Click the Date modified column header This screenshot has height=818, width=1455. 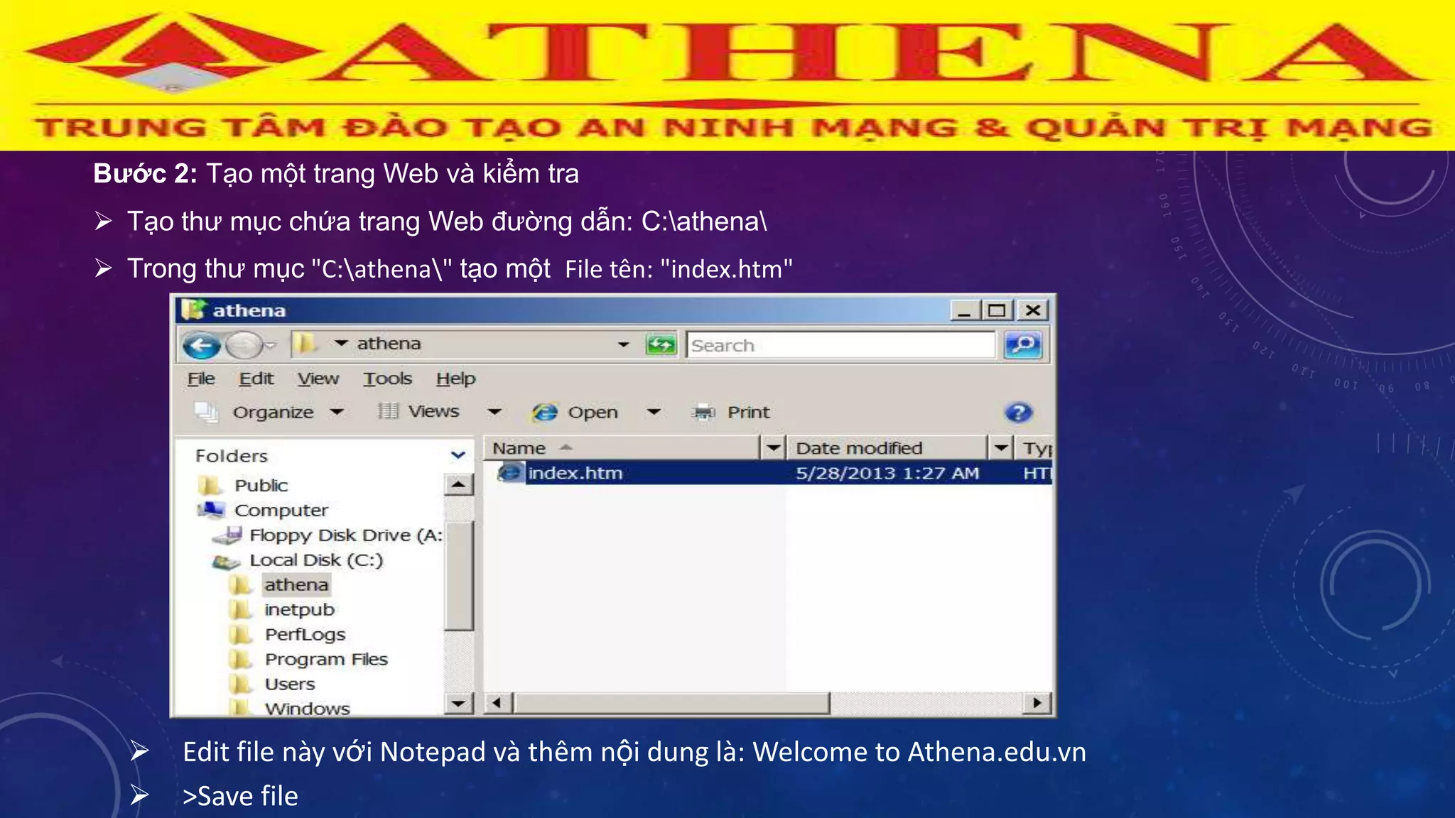888,448
